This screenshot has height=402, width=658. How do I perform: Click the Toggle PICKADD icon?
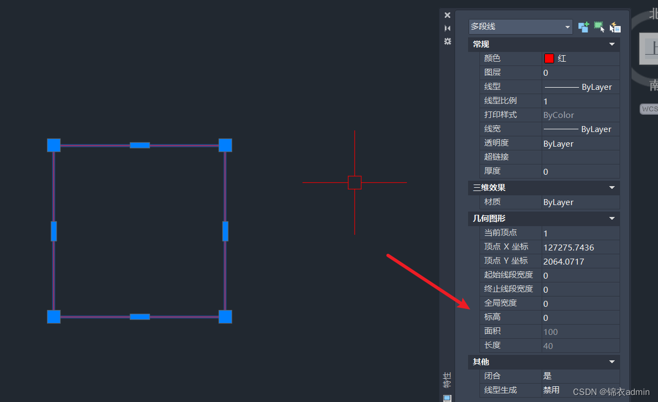583,27
